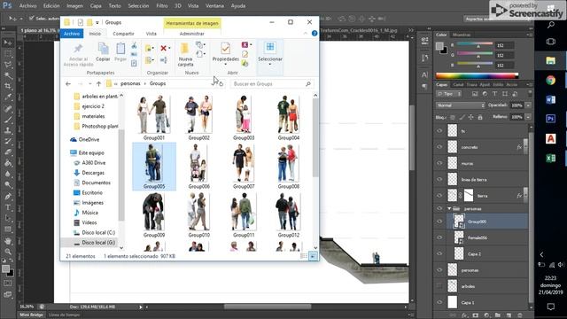
Task: Open Photoshop Imagen menu
Action: click(74, 6)
